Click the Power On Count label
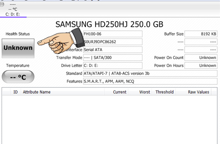 169,58
